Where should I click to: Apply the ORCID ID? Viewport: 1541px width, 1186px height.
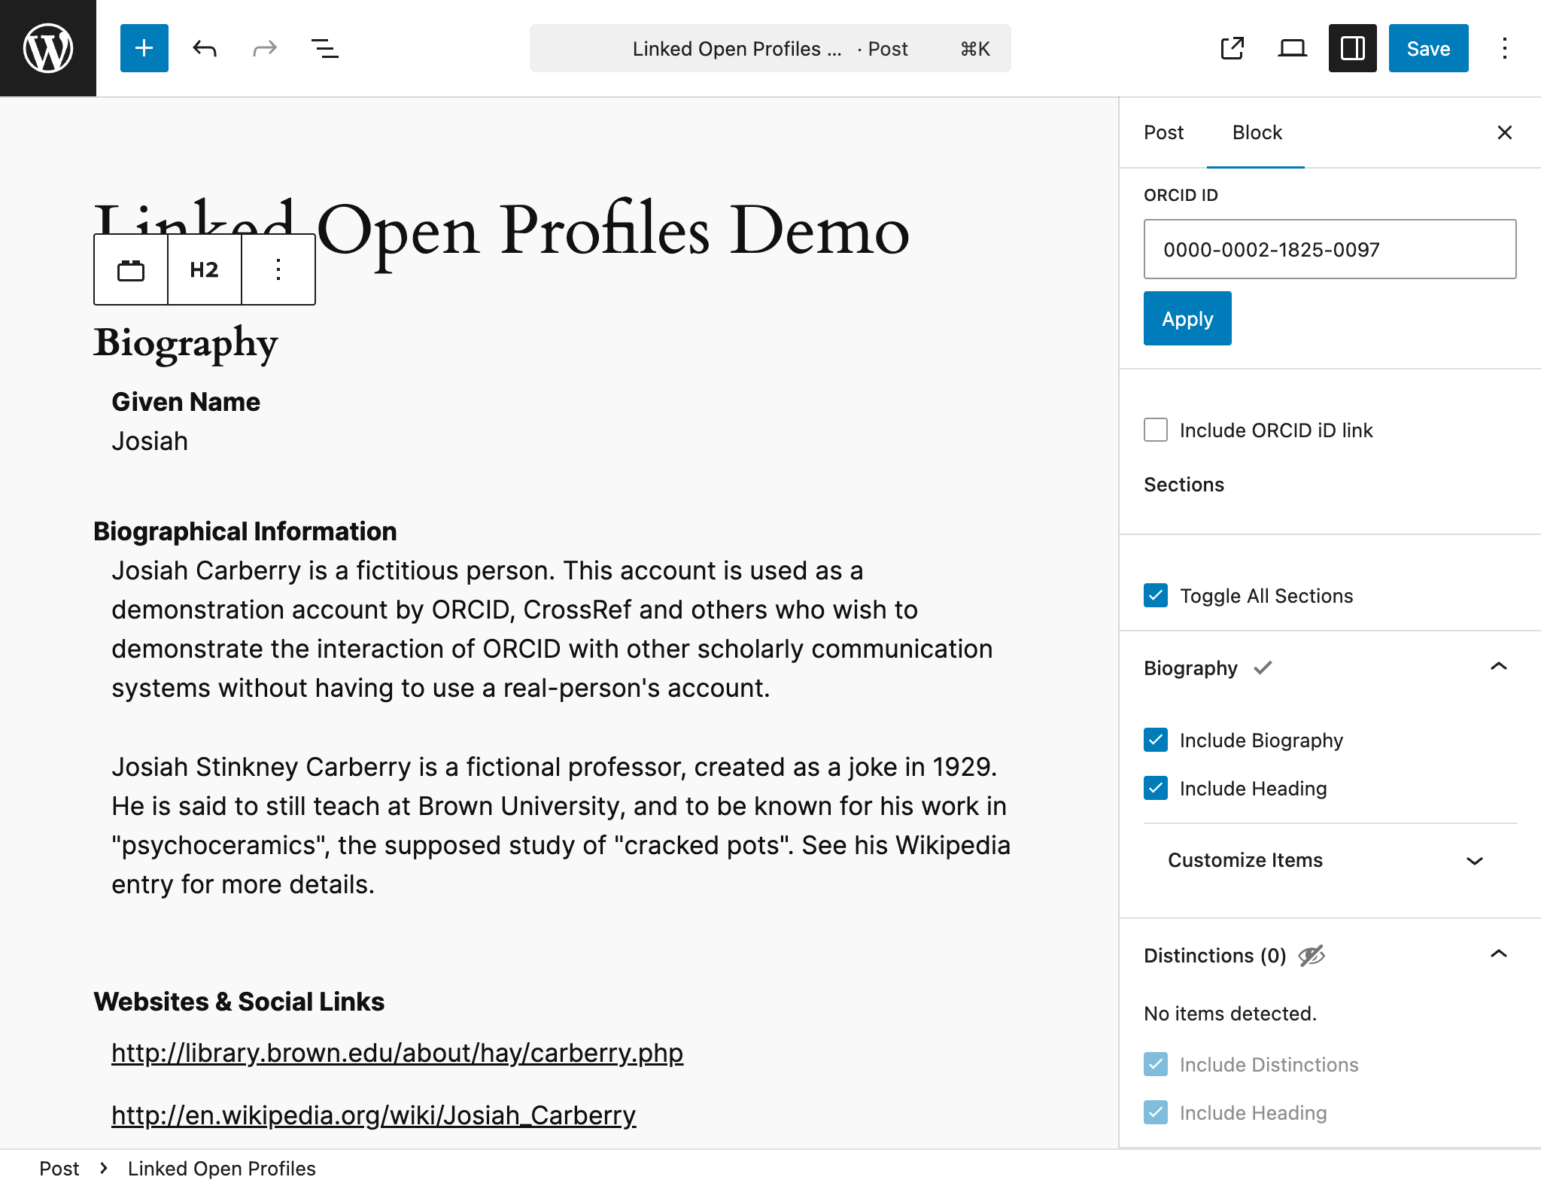tap(1187, 318)
